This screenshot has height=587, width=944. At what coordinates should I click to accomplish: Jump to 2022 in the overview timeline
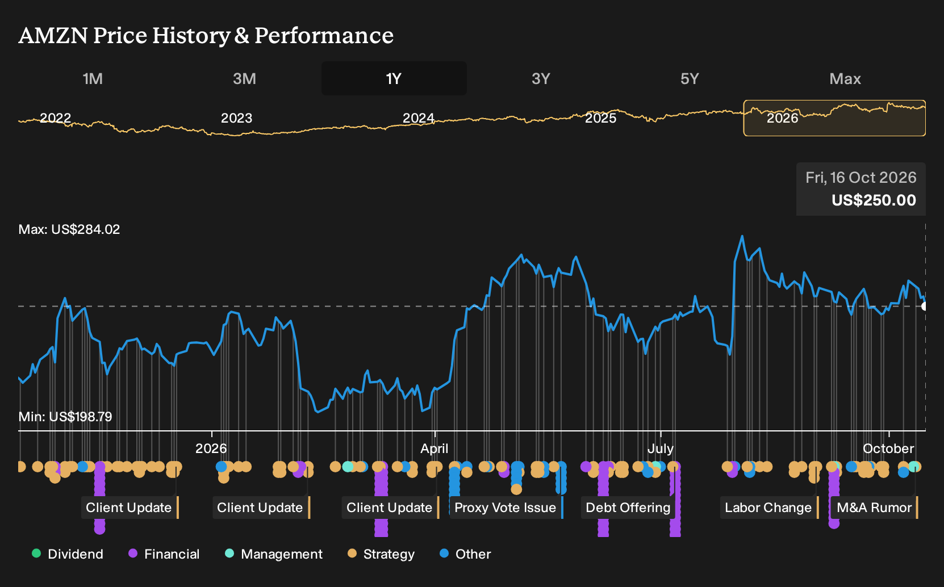[x=55, y=118]
